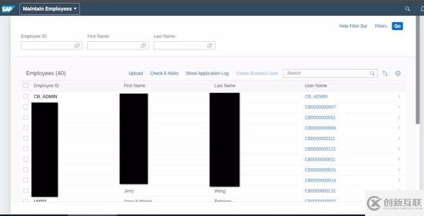The height and width of the screenshot is (216, 424).
Task: Click Show Application Log
Action: coord(207,73)
